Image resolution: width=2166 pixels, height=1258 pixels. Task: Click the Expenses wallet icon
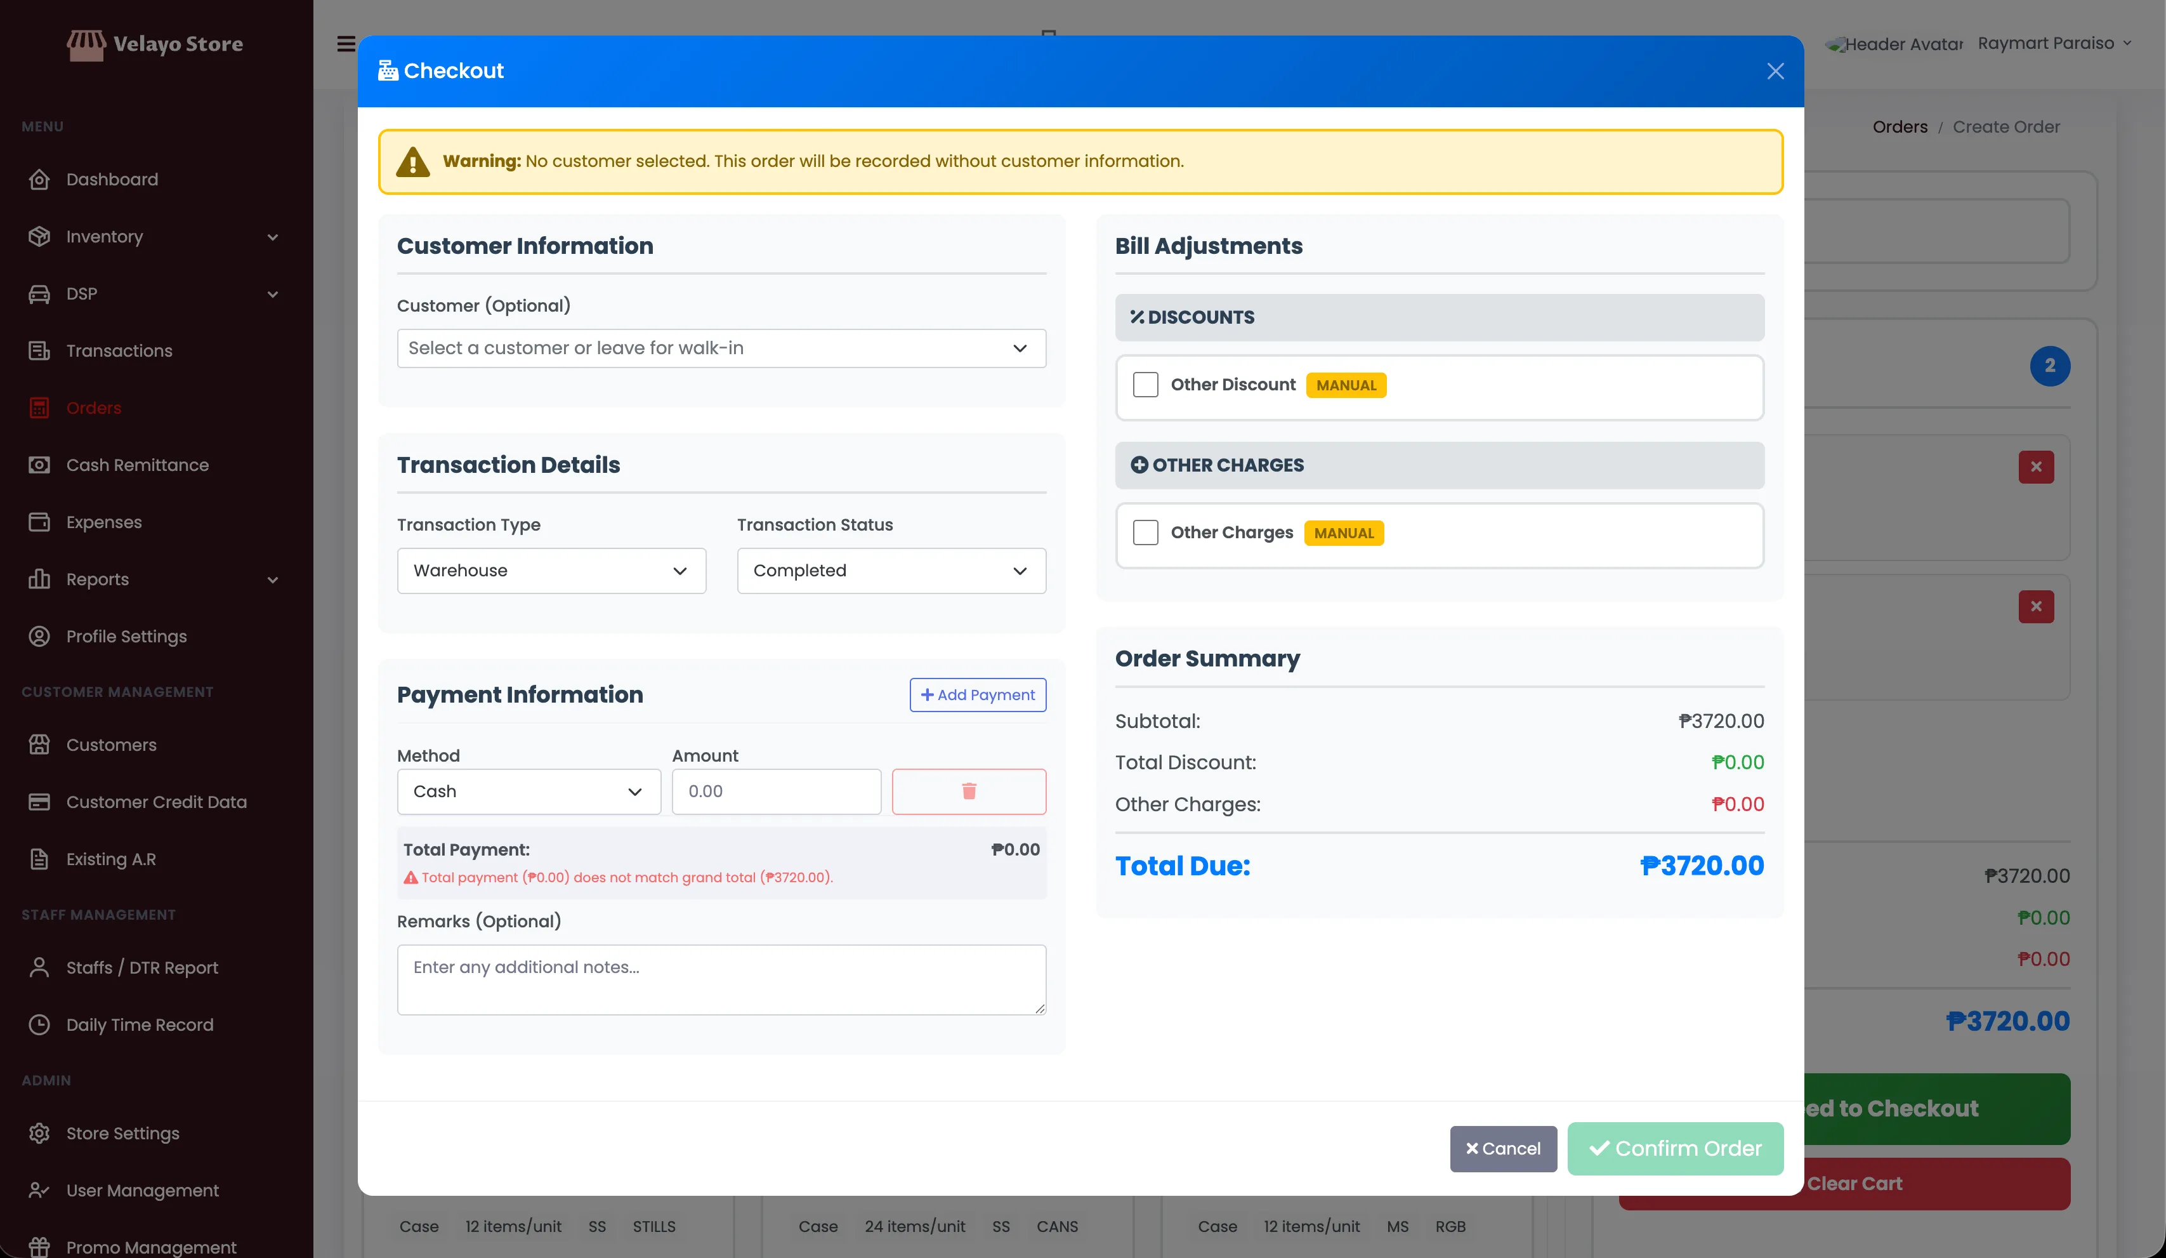(x=39, y=522)
